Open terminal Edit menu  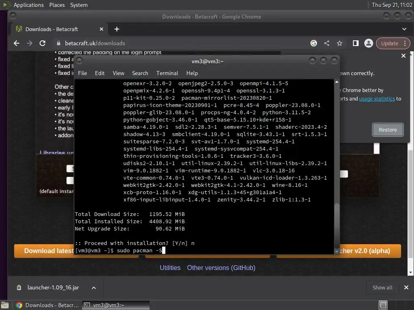coord(99,73)
